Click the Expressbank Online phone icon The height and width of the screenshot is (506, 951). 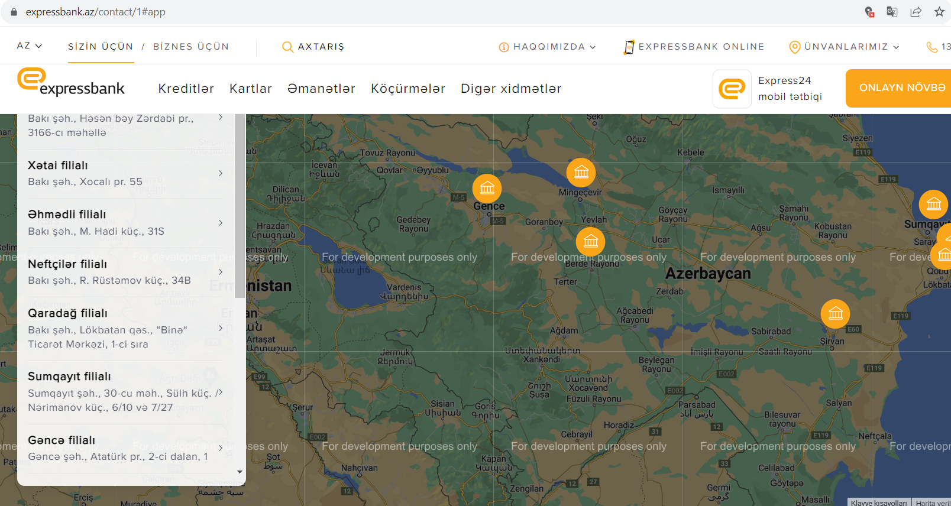[629, 47]
